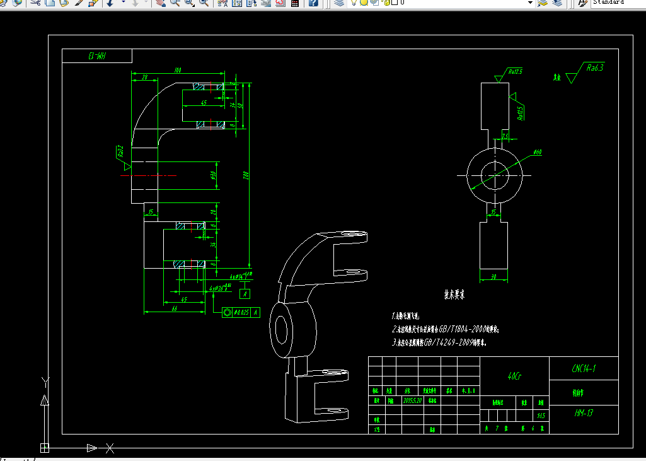Toggle layer 0 viewport freeze icon

point(374,2)
